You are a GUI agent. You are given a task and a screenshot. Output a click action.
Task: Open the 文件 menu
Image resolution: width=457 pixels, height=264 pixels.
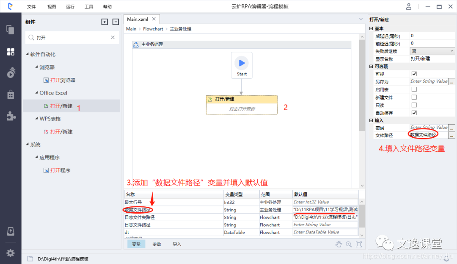point(31,6)
